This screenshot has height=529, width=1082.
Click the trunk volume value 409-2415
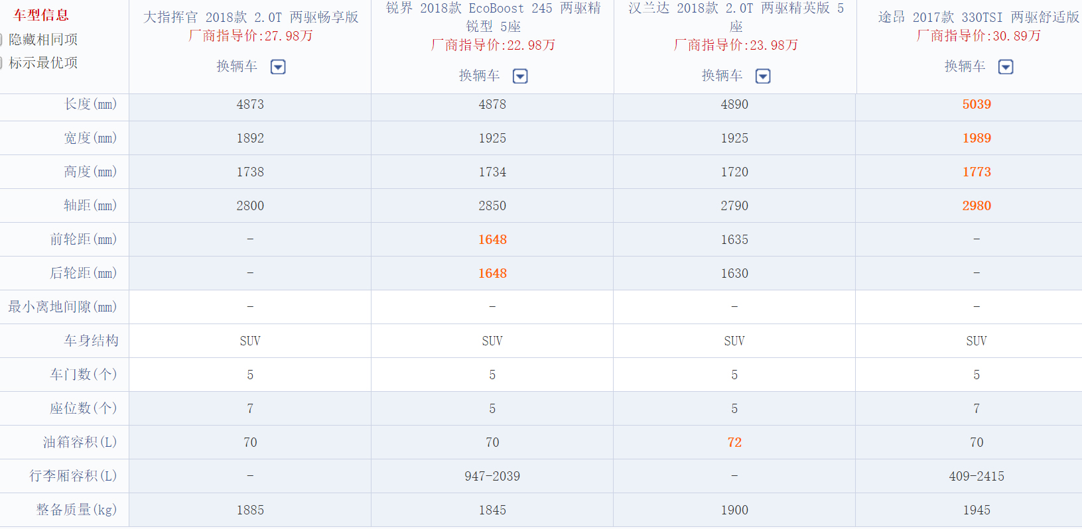(977, 476)
